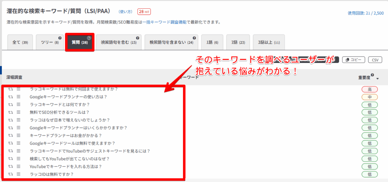Click help icon on the 質問 tab
The height and width of the screenshot is (182, 388).
point(89,38)
